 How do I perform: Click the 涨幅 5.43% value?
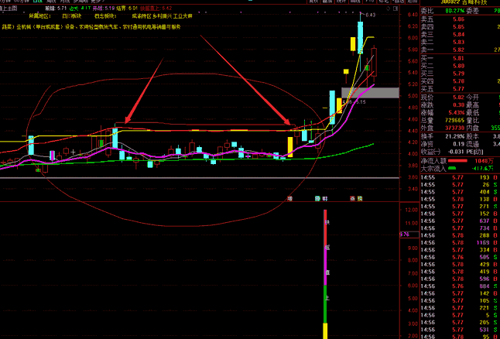pos(457,112)
